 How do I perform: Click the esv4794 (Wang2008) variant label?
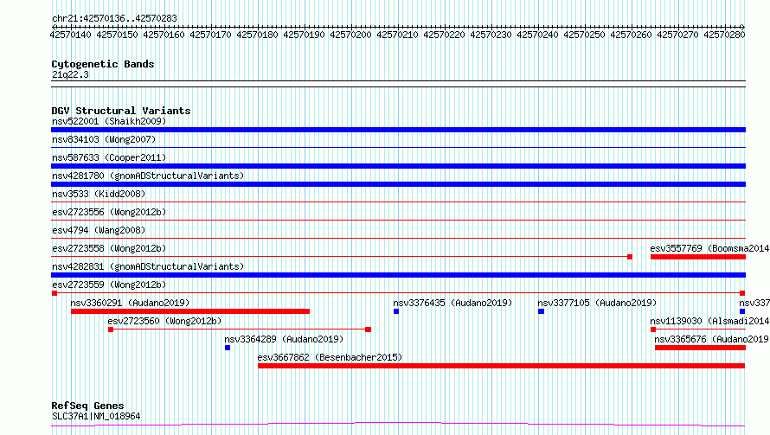[x=99, y=230]
